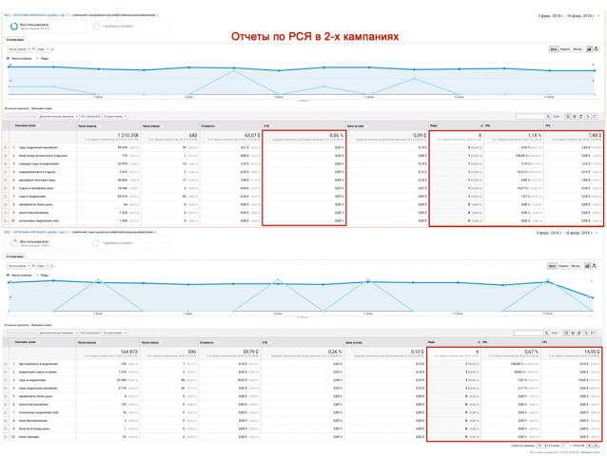Click sort arrow in upper Лиды column header
This screenshot has width=607, height=456.
481,126
